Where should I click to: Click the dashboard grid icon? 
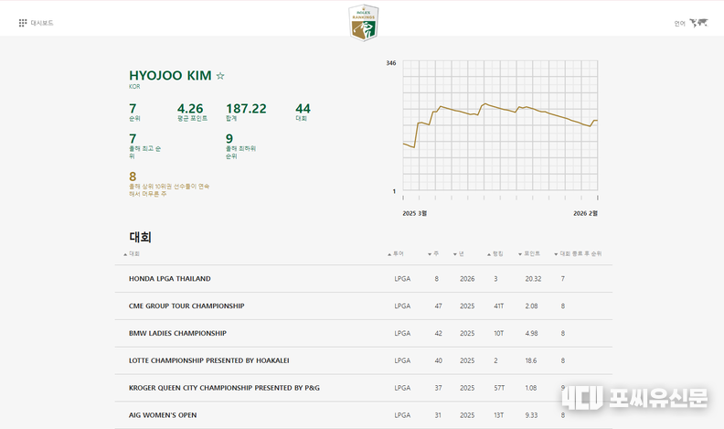click(x=23, y=23)
